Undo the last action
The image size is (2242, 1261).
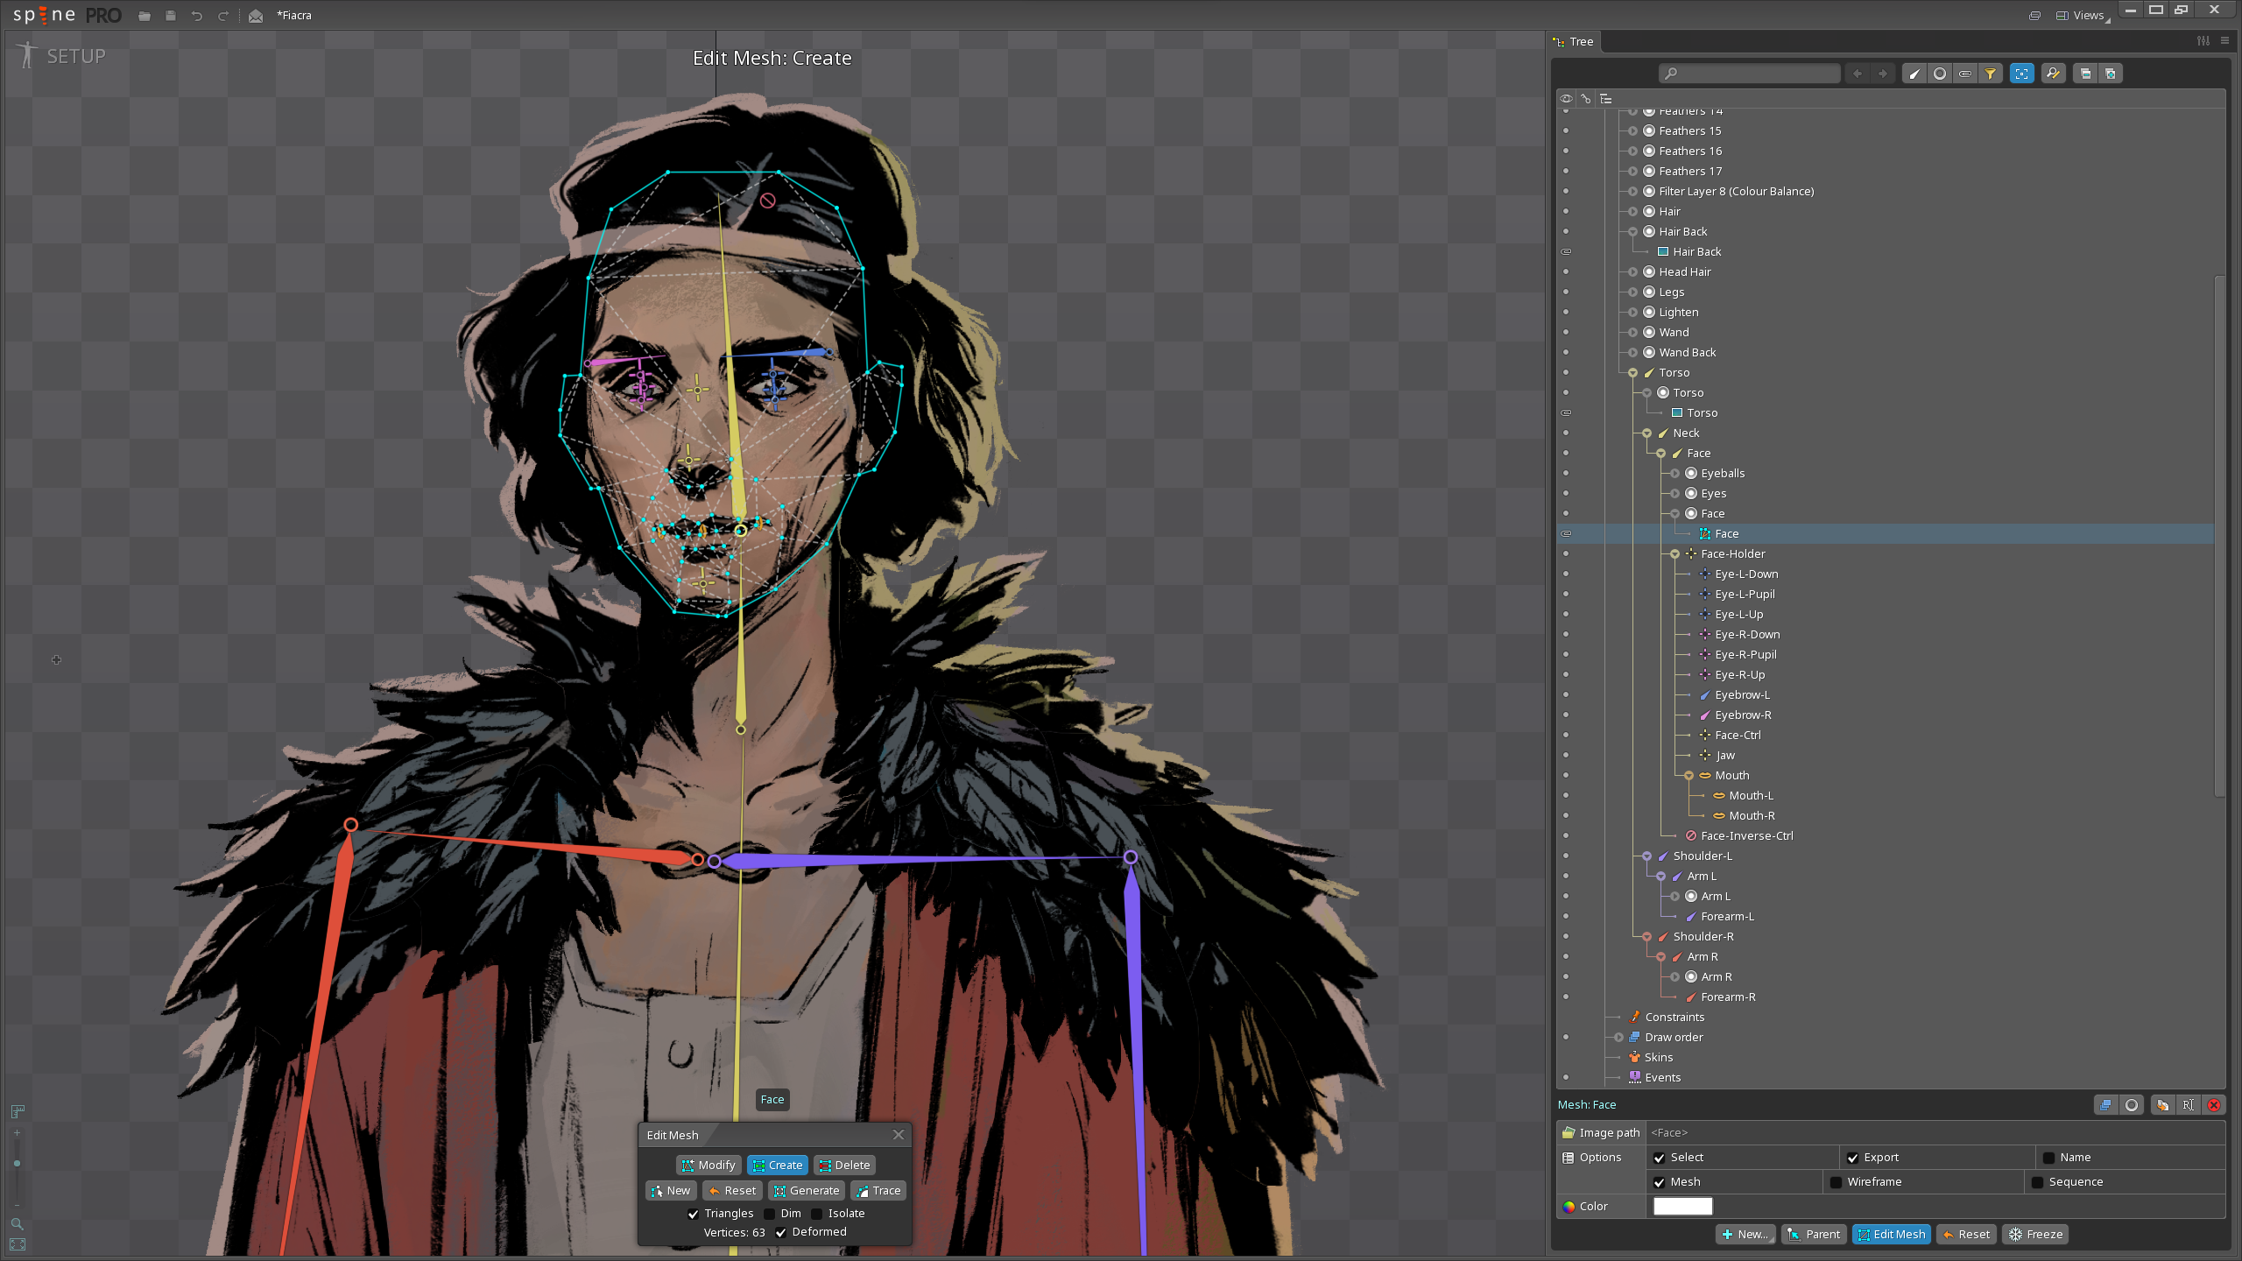[x=197, y=16]
